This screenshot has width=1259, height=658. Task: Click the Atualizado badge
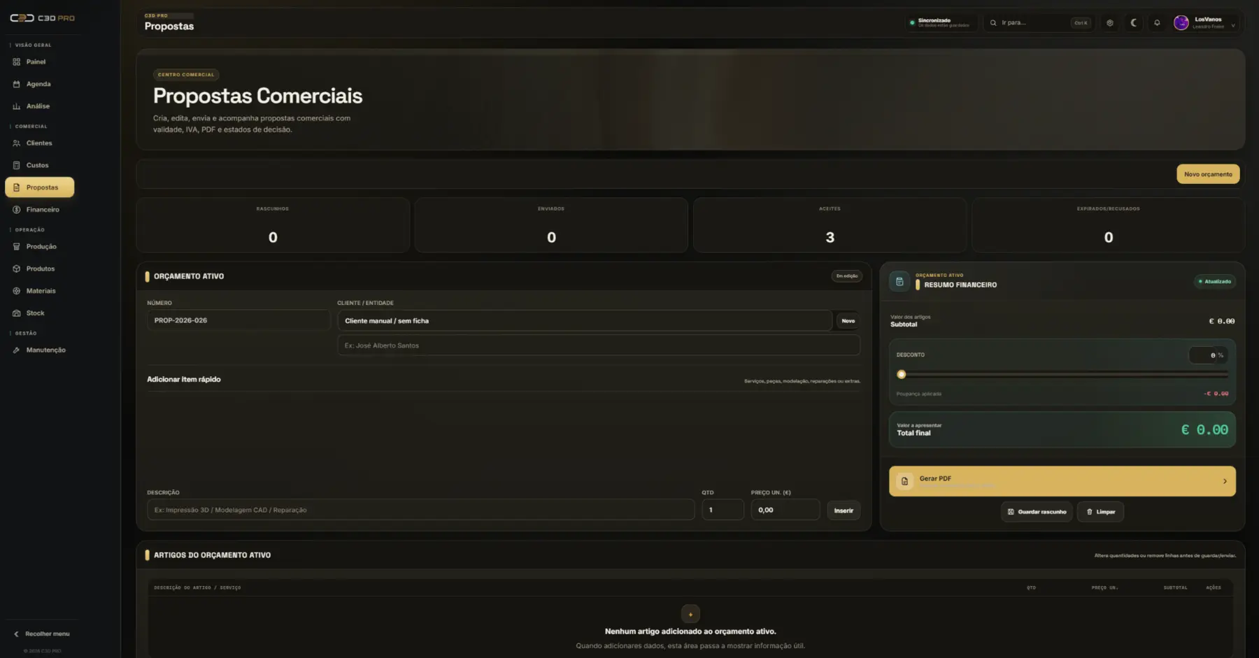(1215, 282)
